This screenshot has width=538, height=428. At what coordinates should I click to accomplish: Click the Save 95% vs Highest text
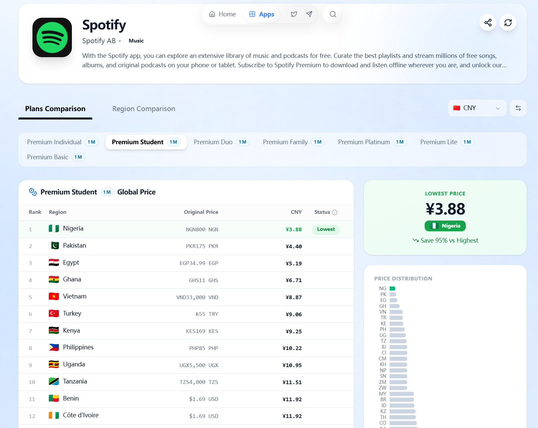(449, 241)
